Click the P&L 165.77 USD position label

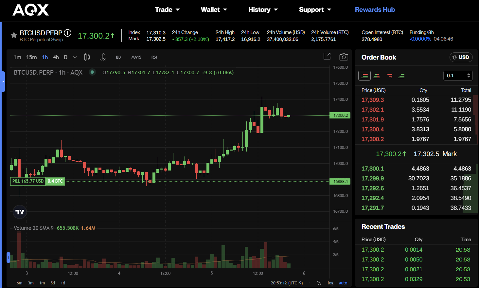[28, 181]
